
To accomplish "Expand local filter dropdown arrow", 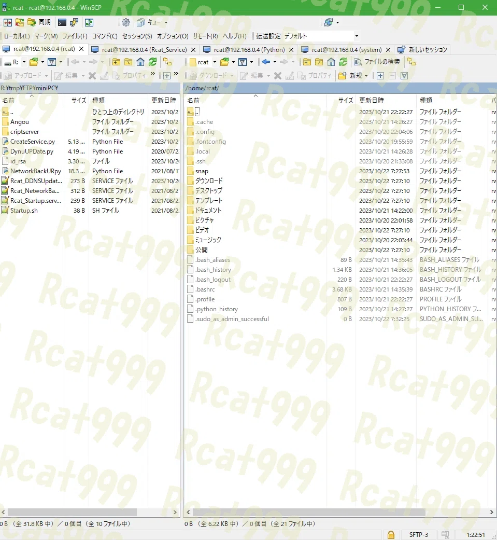I will tap(61, 62).
